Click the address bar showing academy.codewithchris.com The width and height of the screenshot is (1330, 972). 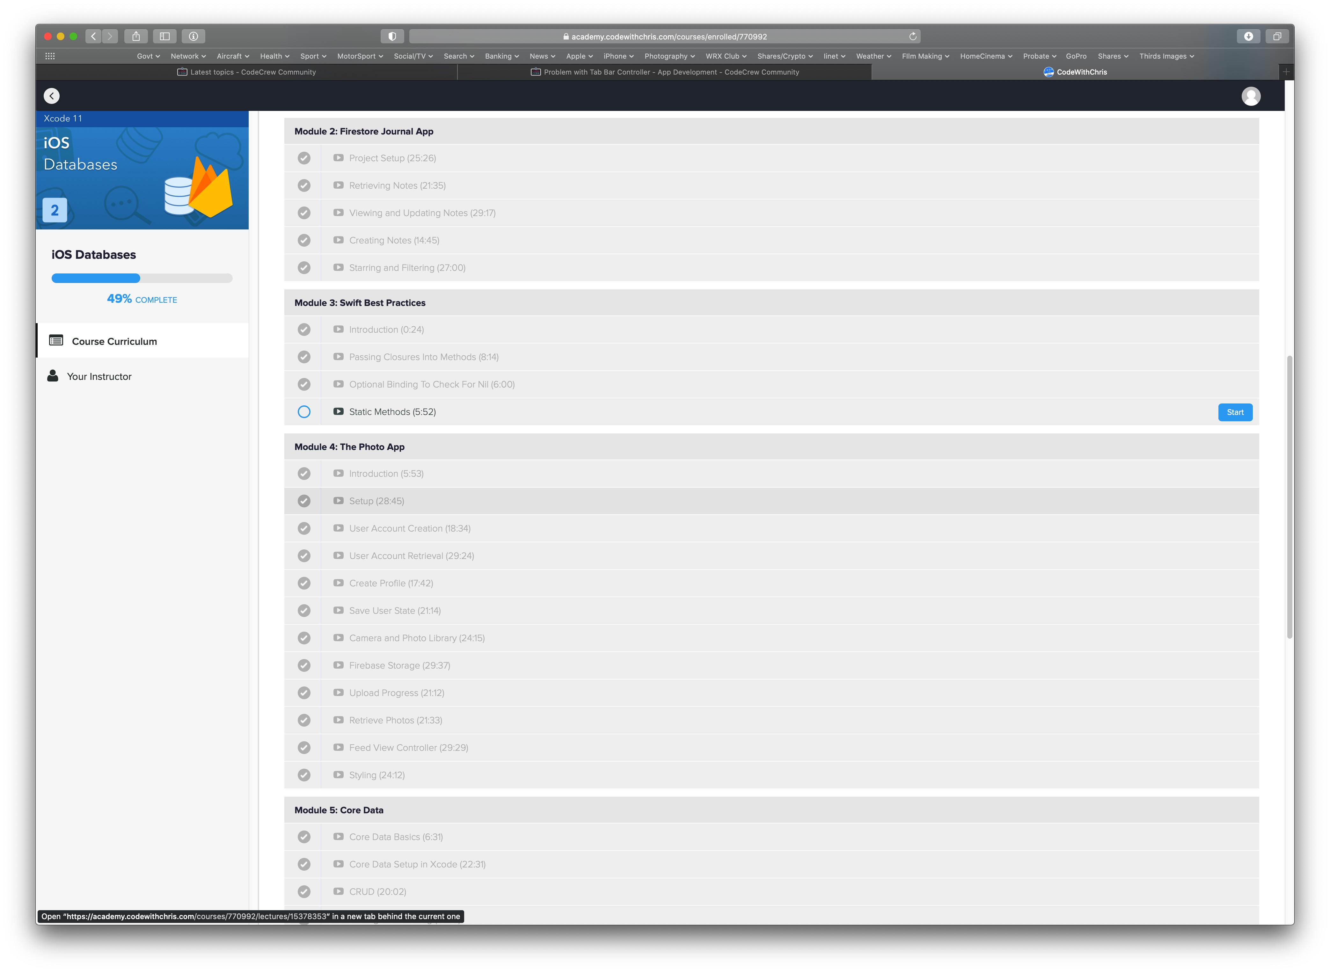click(664, 36)
